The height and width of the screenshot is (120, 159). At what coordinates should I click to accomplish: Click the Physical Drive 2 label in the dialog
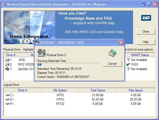point(56,55)
